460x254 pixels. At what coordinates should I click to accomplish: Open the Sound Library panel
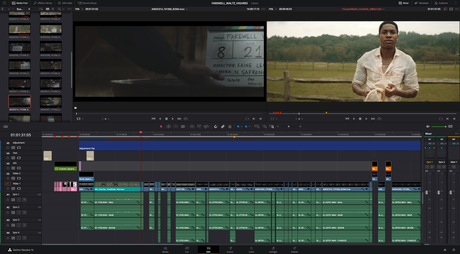click(87, 3)
